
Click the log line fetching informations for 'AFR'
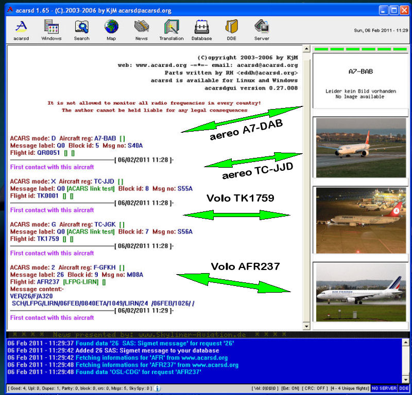pyautogui.click(x=117, y=358)
